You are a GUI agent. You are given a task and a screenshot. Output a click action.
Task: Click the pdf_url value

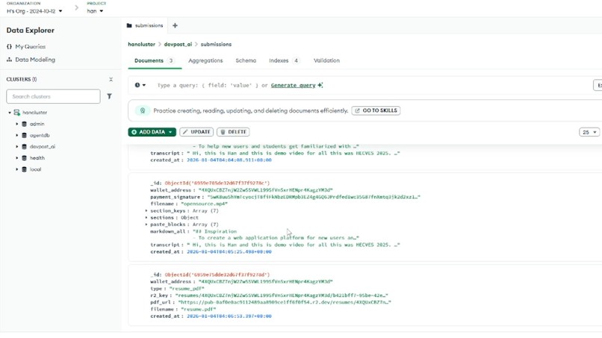(285, 302)
